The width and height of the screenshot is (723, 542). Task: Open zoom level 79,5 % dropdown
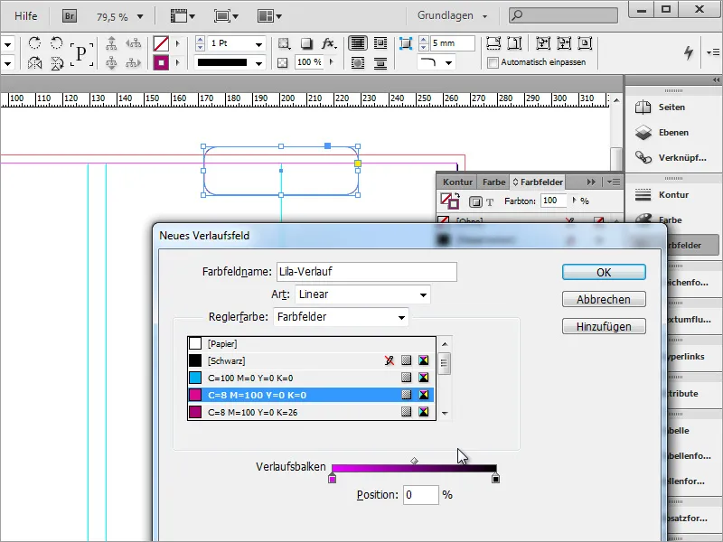click(x=140, y=17)
